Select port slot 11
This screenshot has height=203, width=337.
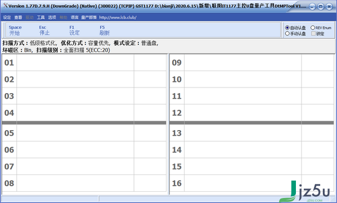point(251,96)
